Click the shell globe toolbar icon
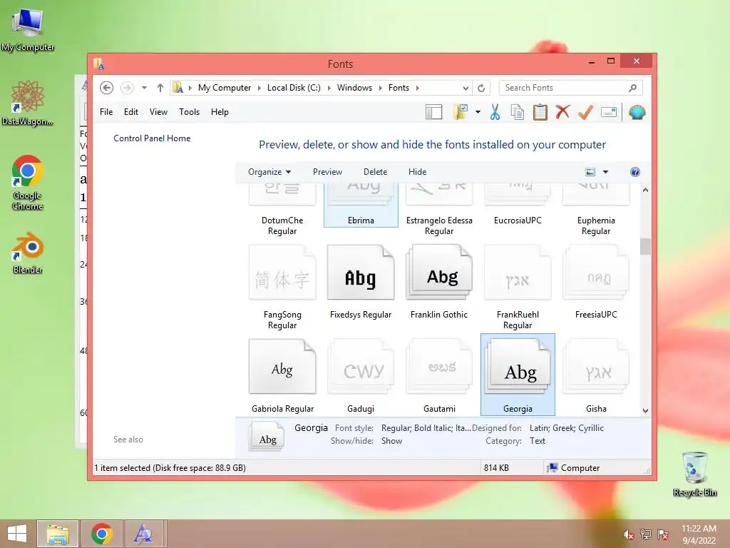Viewport: 730px width, 548px height. pos(637,112)
